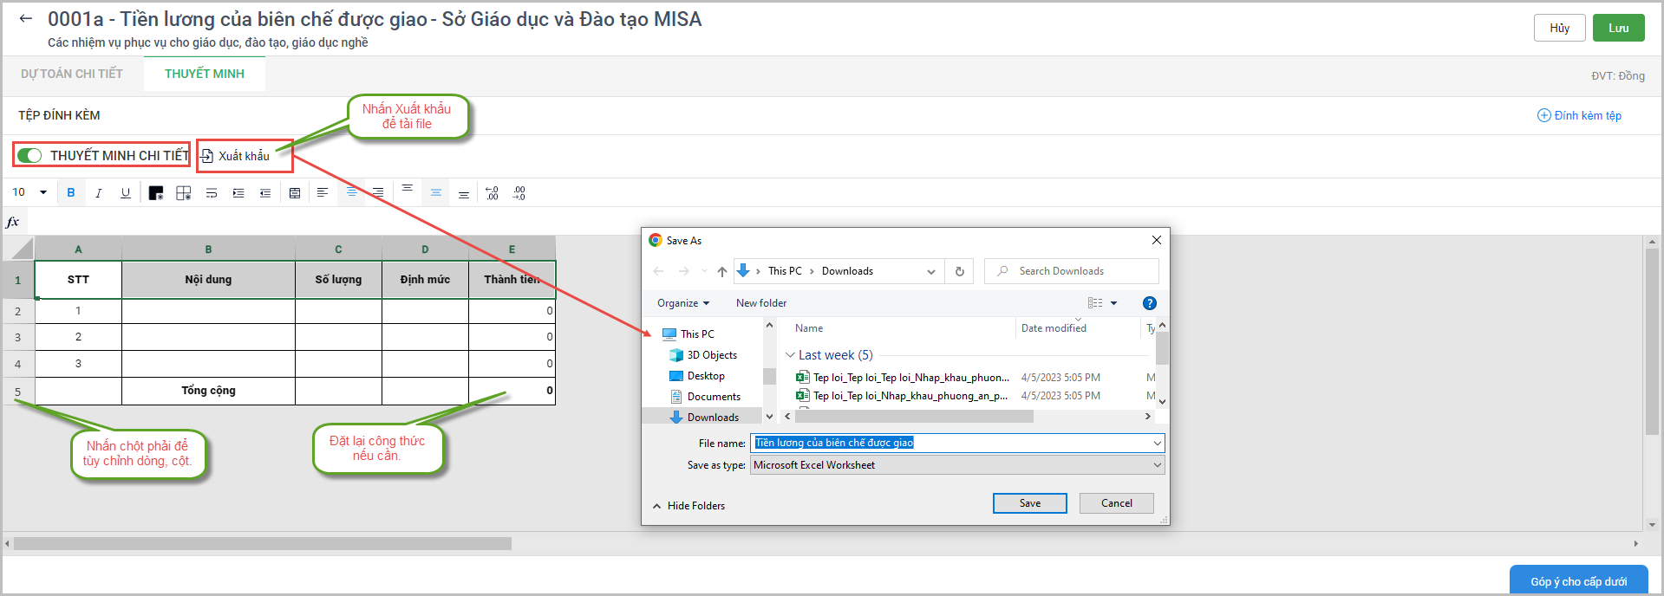Image resolution: width=1664 pixels, height=596 pixels.
Task: Click the Xuất khẩu export button
Action: [x=236, y=156]
